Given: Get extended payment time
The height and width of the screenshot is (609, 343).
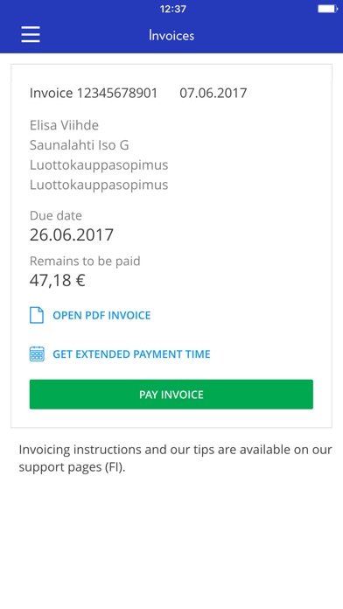Looking at the screenshot, I should click(131, 353).
